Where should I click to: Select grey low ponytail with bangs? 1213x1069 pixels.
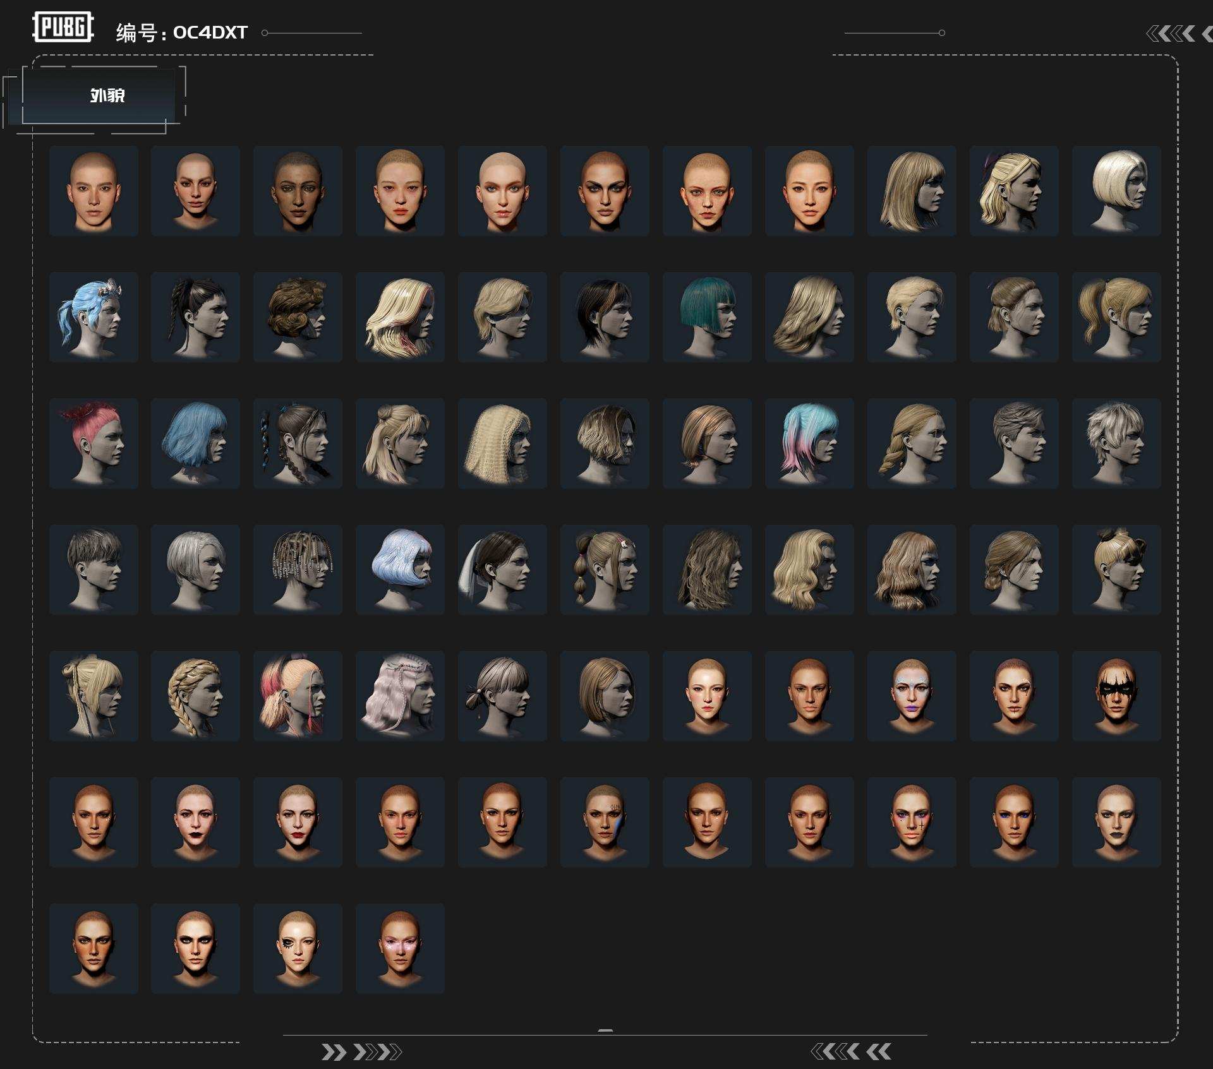[502, 696]
